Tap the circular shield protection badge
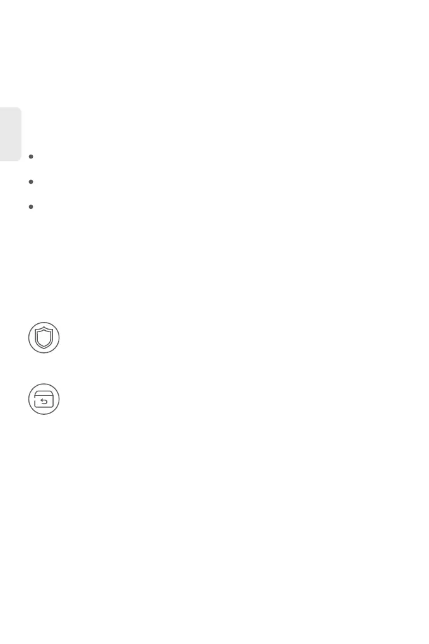This screenshot has height=644, width=429. tap(44, 338)
